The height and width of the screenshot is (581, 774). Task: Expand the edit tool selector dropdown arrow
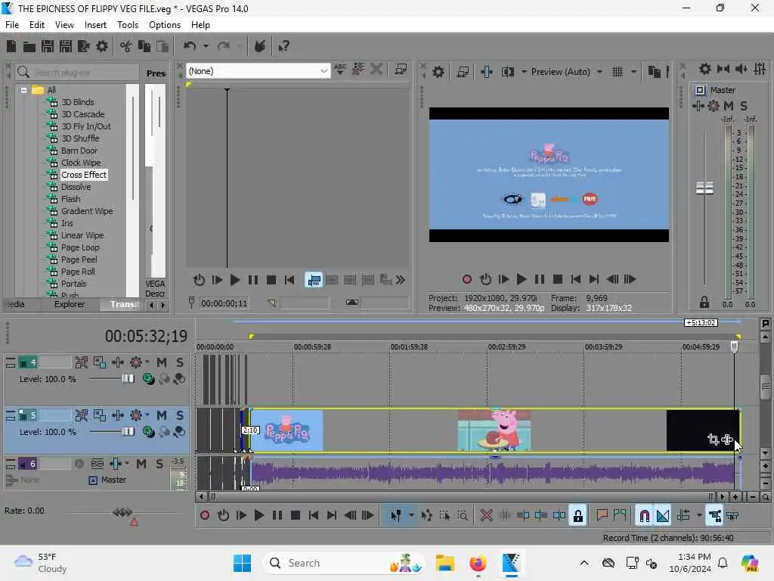[411, 516]
